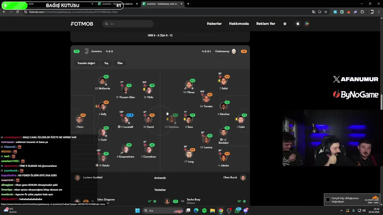Open the Haberler menu item
This screenshot has height=215, width=383.
[214, 24]
